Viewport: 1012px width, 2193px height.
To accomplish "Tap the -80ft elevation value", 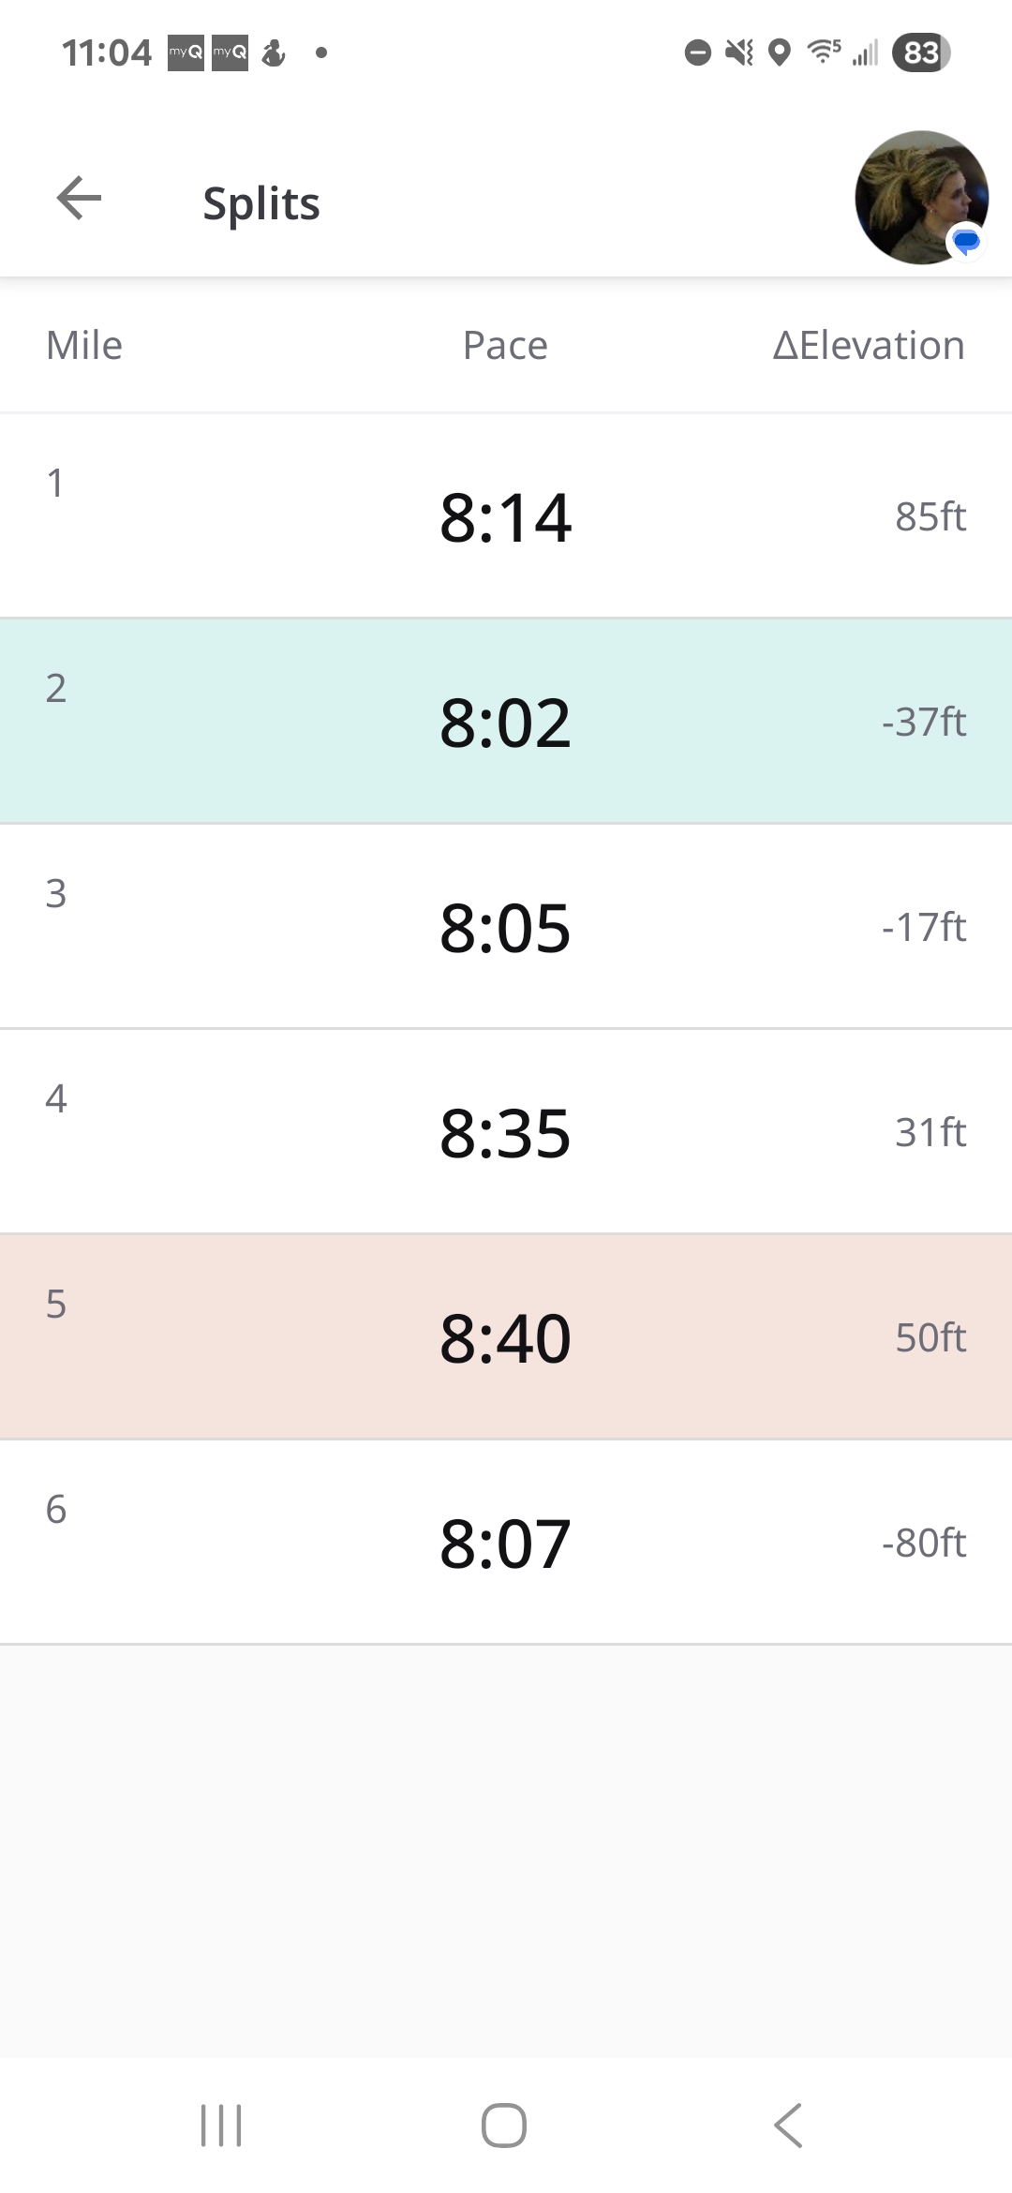I will click(x=924, y=1543).
